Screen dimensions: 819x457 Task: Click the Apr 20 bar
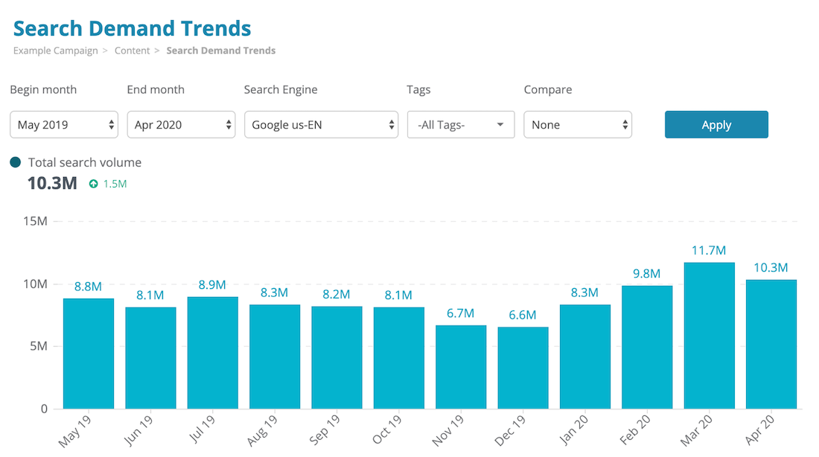pyautogui.click(x=771, y=344)
